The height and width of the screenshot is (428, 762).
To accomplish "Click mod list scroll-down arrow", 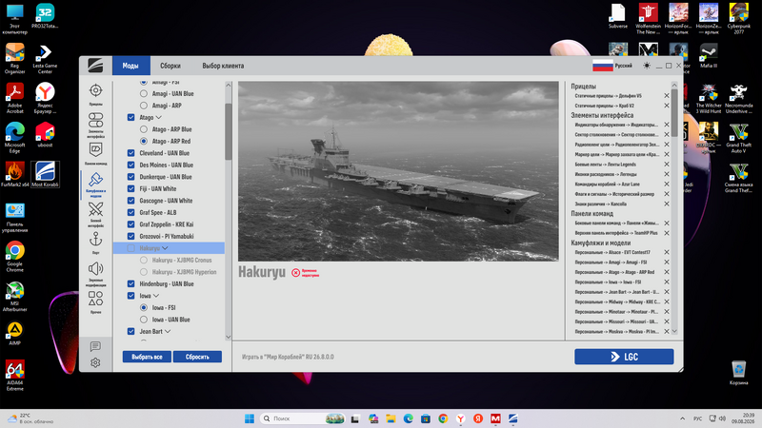I will tap(229, 337).
